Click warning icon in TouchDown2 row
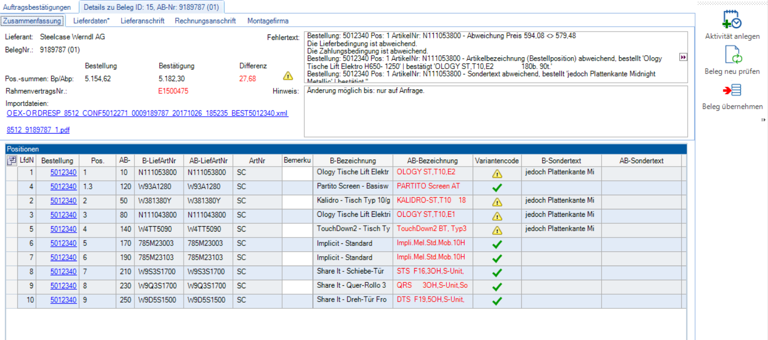768x340 pixels. pos(497,230)
